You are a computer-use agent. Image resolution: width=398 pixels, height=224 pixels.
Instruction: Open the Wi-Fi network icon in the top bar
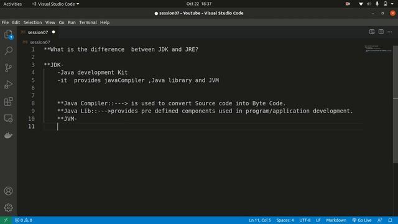point(361,4)
